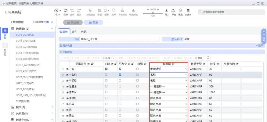Switch to the 测试表 document tab
The height and width of the screenshot is (122, 267).
73,23
